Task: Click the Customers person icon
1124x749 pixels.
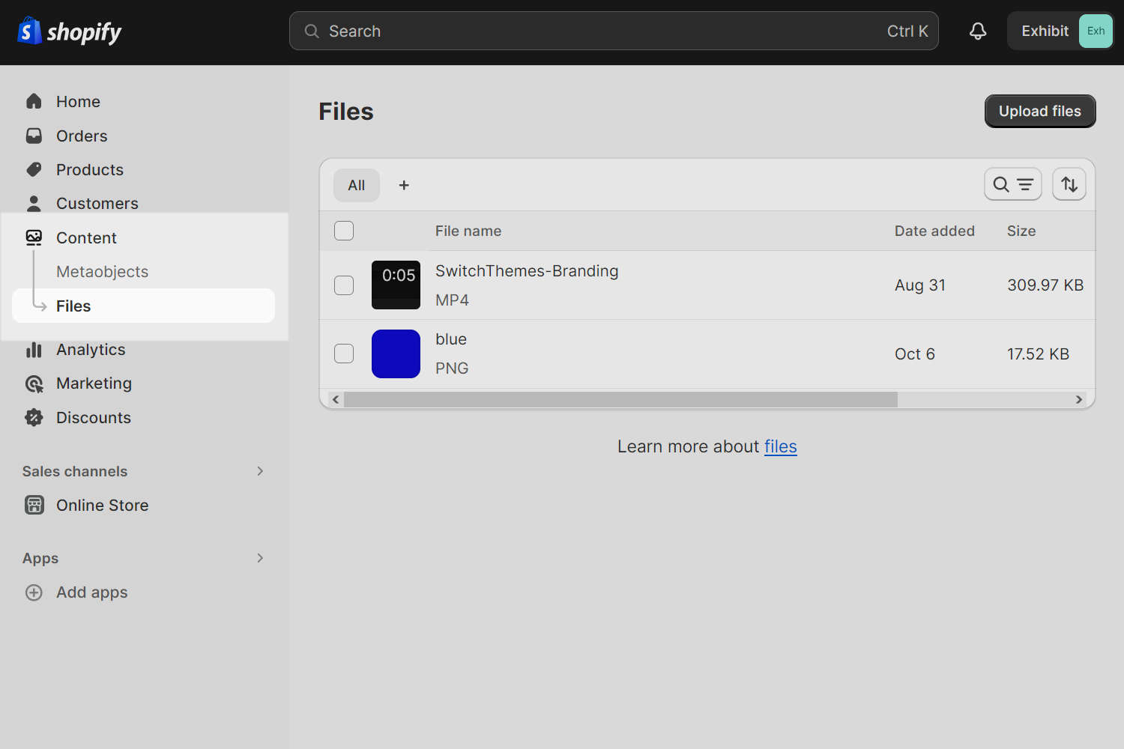Action: pos(34,203)
